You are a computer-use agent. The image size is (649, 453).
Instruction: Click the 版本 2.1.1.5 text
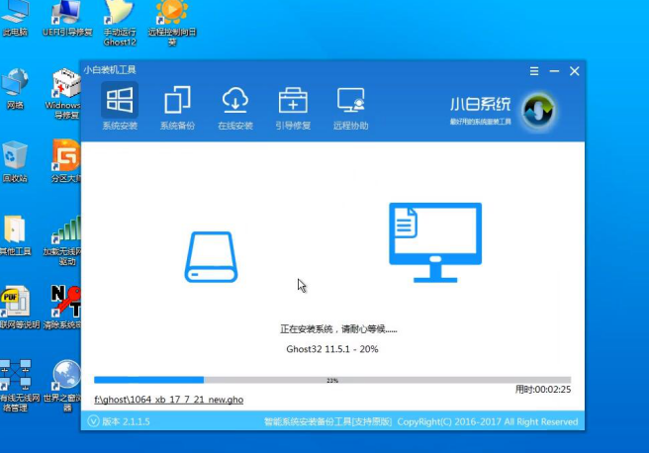pyautogui.click(x=127, y=421)
